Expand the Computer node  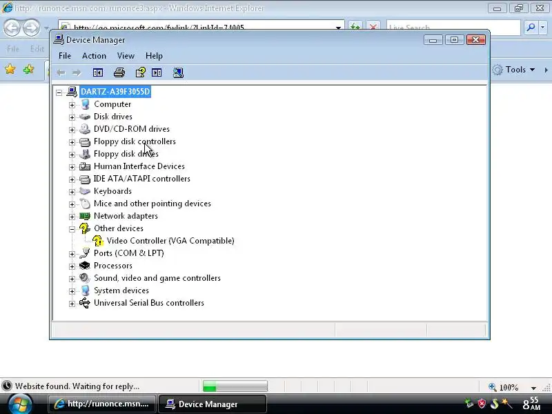[x=72, y=105]
